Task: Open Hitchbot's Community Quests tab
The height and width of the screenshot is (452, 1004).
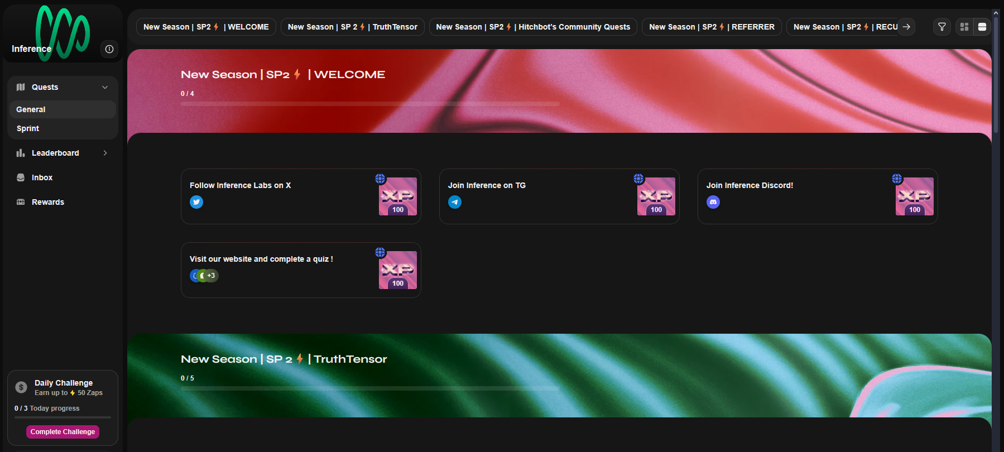Action: click(532, 27)
